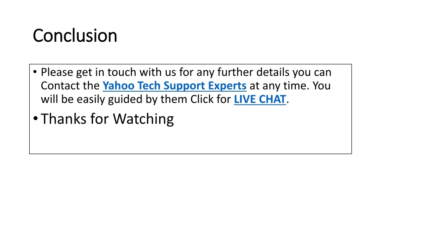This screenshot has width=429, height=241.
Task: Click the phrase at any time
Action: tap(279, 86)
